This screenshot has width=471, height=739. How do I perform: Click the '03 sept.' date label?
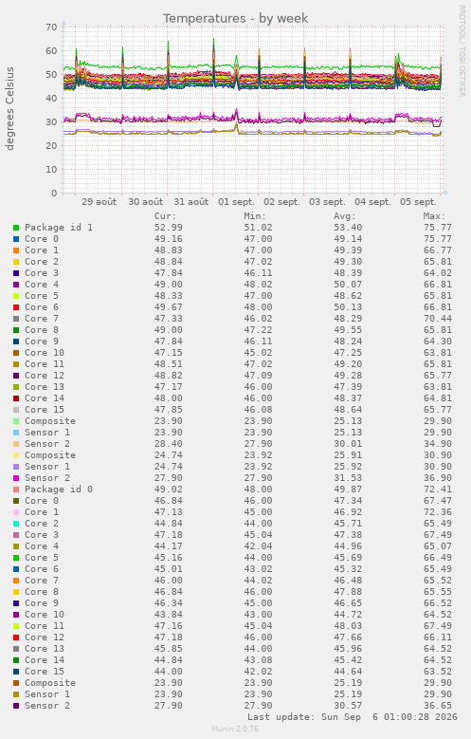tap(327, 202)
